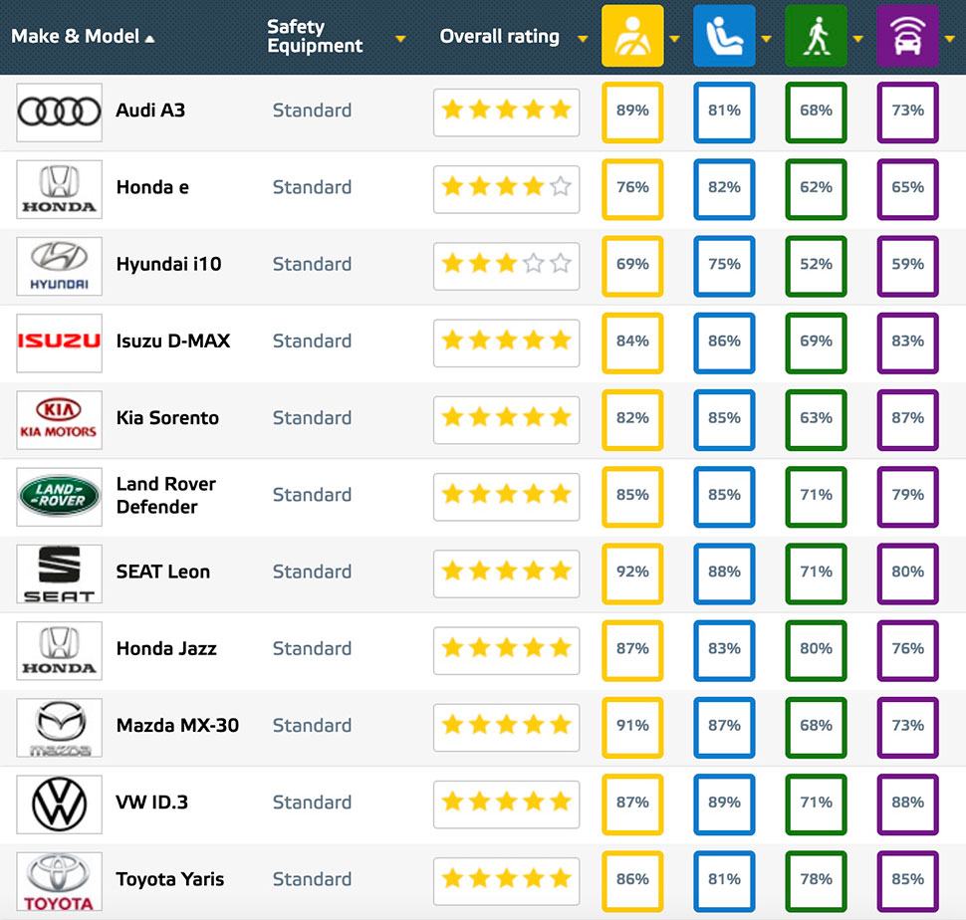Click the Land Rover green oval logo

pyautogui.click(x=60, y=495)
